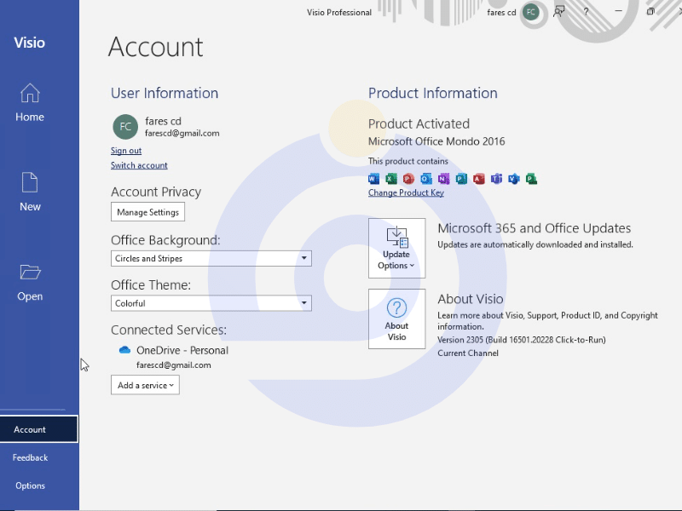Click the Product Activated text
682x511 pixels.
click(419, 123)
